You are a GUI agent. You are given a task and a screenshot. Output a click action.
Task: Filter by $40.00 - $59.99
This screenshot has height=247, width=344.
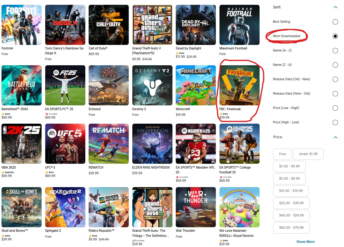[x=291, y=215]
